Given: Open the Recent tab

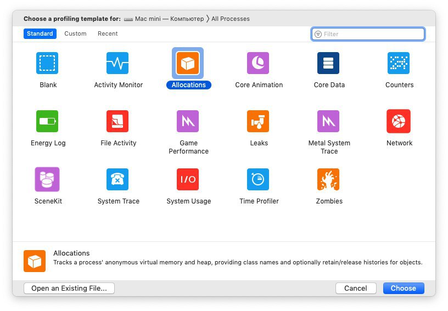Looking at the screenshot, I should coord(108,33).
